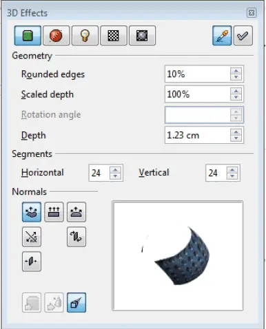
Task: Increase Horizontal segments with up arrow
Action: coord(115,170)
